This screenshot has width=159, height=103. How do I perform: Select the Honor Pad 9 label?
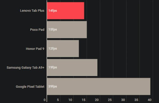[x=35, y=49]
